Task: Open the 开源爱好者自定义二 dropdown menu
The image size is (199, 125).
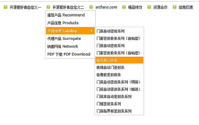Action: (x=68, y=7)
